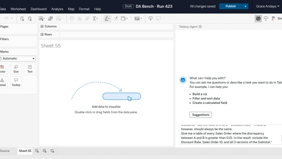282x159 pixels.
Task: Click the Presentation Mode monitor icon
Action: pyautogui.click(x=158, y=19)
